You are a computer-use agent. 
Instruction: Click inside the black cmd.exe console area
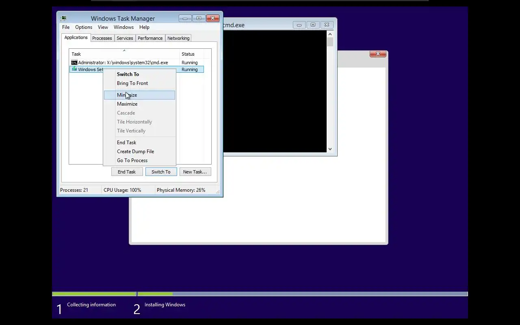point(275,91)
